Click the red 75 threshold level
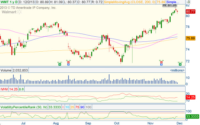Image resolution: width=200 pixels, height=125 pixels. pos(77,107)
